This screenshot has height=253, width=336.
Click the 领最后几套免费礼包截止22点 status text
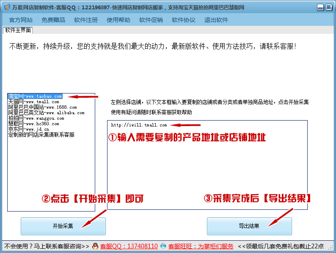click(x=284, y=246)
